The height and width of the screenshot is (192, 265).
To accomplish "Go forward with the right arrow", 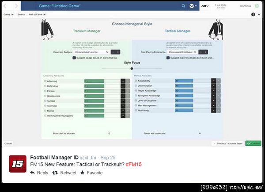I will click(16, 6).
